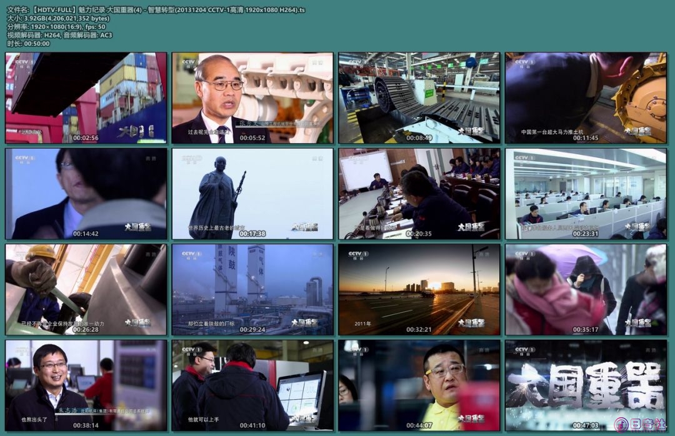Click the CCTV-1 logo in the 00:47:03 frame
The width and height of the screenshot is (675, 436).
click(524, 351)
